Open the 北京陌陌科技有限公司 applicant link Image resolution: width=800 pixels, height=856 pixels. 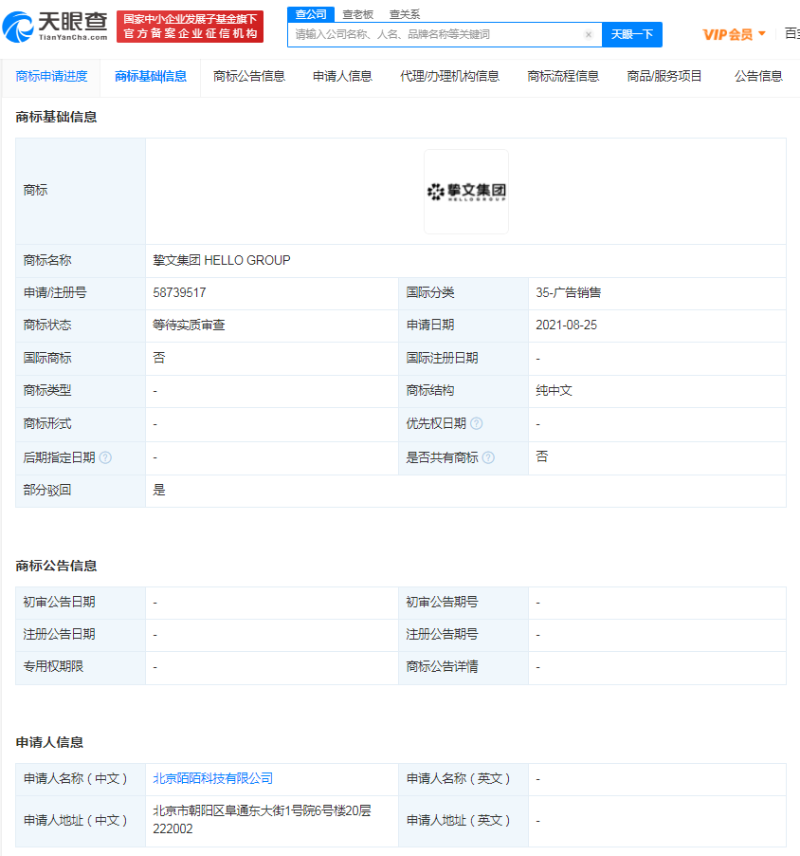(x=212, y=778)
